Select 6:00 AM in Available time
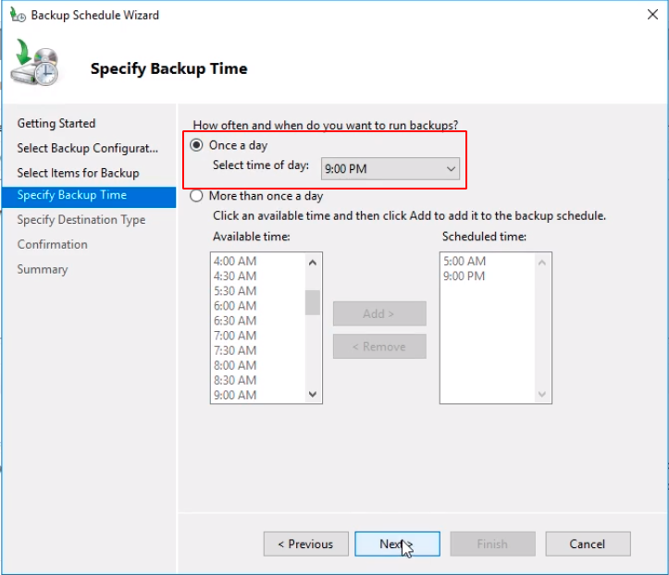Image resolution: width=669 pixels, height=575 pixels. click(235, 306)
